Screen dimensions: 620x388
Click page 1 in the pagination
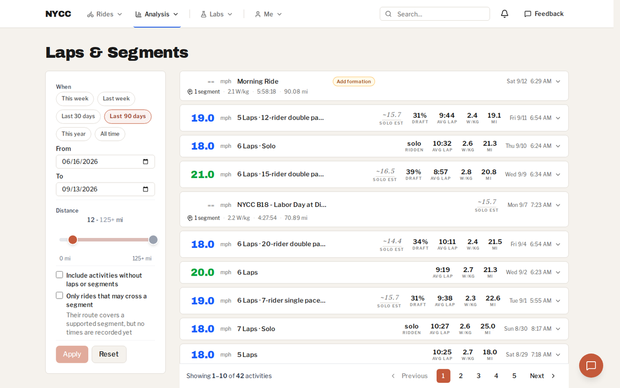pyautogui.click(x=443, y=376)
